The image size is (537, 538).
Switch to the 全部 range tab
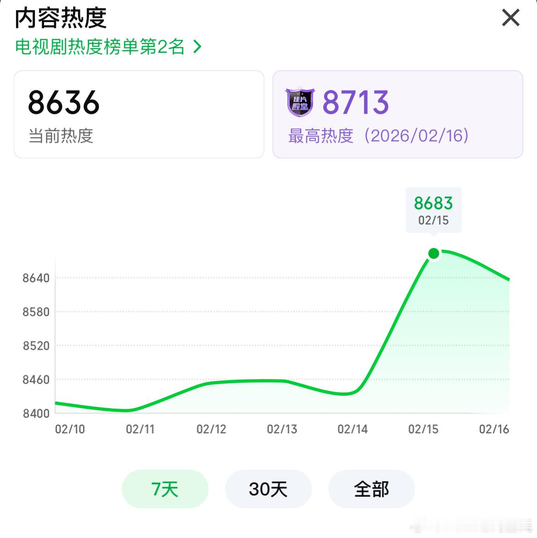click(x=371, y=489)
